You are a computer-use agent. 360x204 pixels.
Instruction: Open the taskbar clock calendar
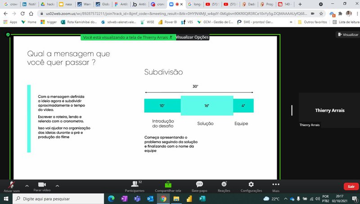[340, 199]
